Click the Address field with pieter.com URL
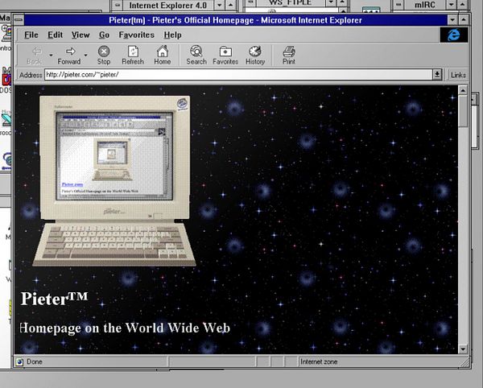This screenshot has width=483, height=388. click(x=238, y=75)
